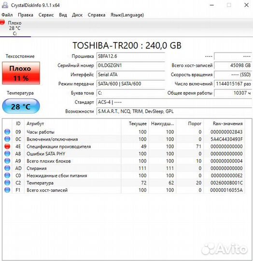Click raw value 5A4C4430493F
253x261 pixels.
tap(226, 139)
